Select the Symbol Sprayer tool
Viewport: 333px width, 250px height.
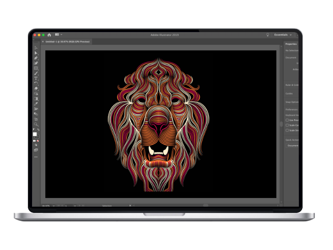36,109
